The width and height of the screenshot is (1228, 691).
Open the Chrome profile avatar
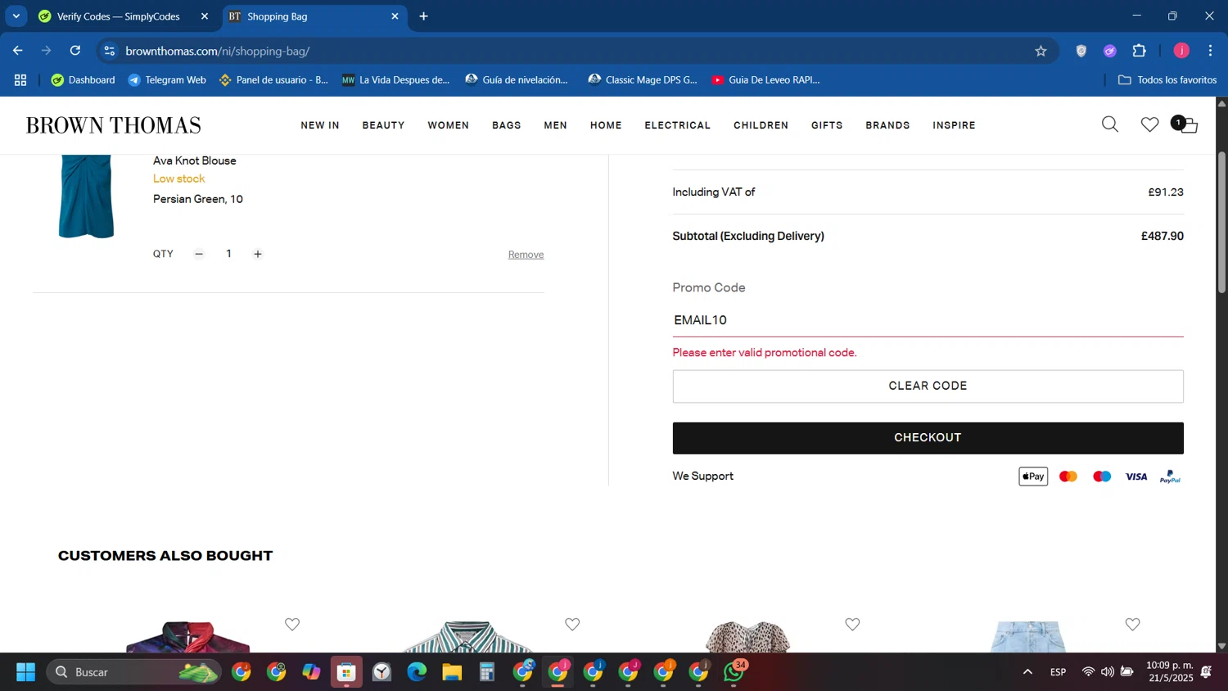[x=1181, y=51]
